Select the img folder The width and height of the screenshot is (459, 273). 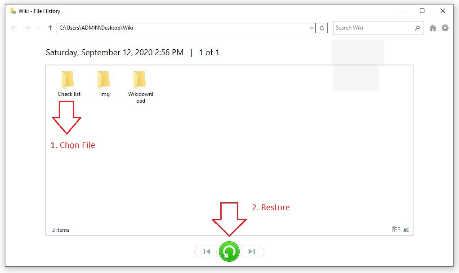coord(104,84)
